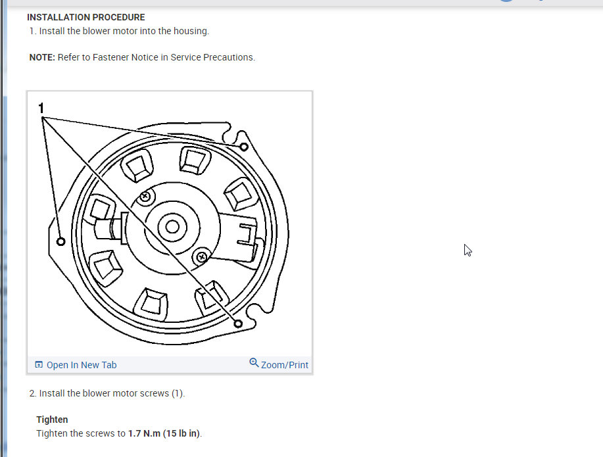Click step 1 'Install the blower motor into the housing'
The width and height of the screenshot is (603, 457).
(119, 31)
